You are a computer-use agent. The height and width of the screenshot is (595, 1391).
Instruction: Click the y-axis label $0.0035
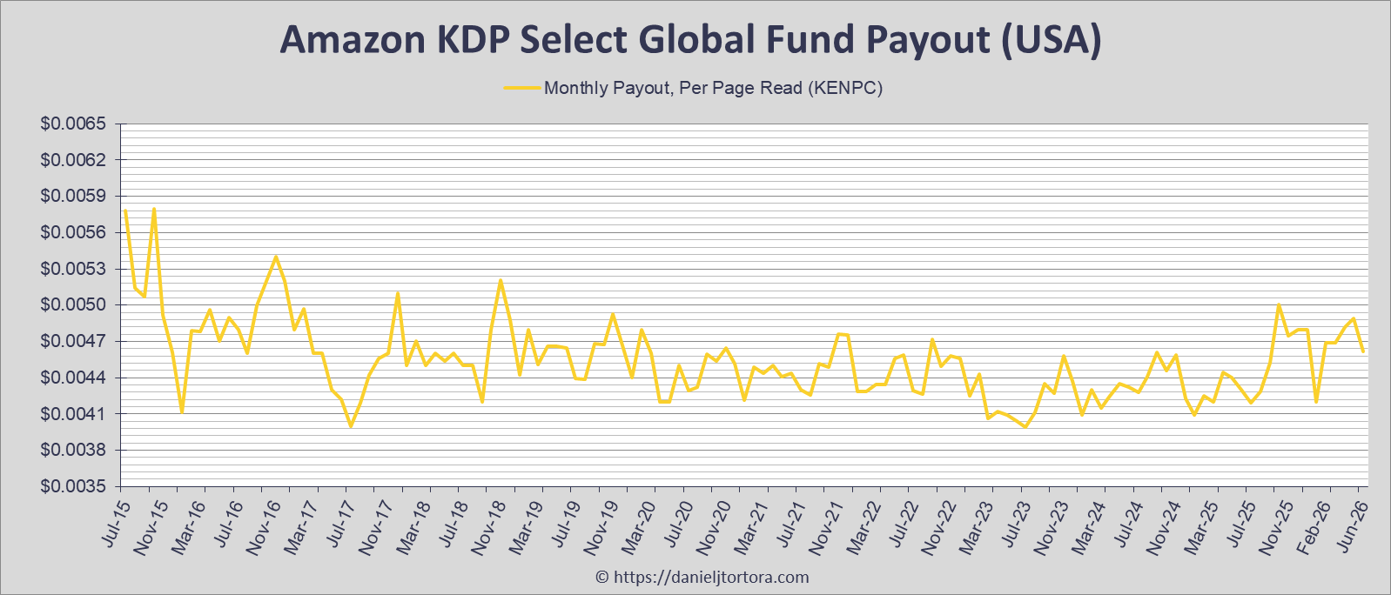[73, 486]
